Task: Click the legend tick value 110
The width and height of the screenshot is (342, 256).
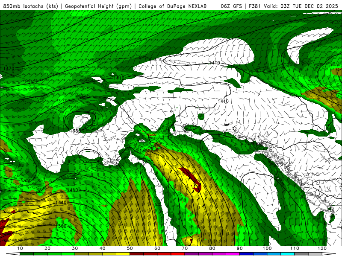Action: (295, 248)
